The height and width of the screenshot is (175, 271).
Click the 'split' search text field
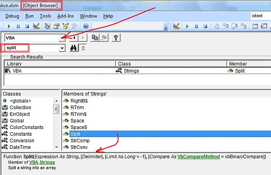coord(32,48)
